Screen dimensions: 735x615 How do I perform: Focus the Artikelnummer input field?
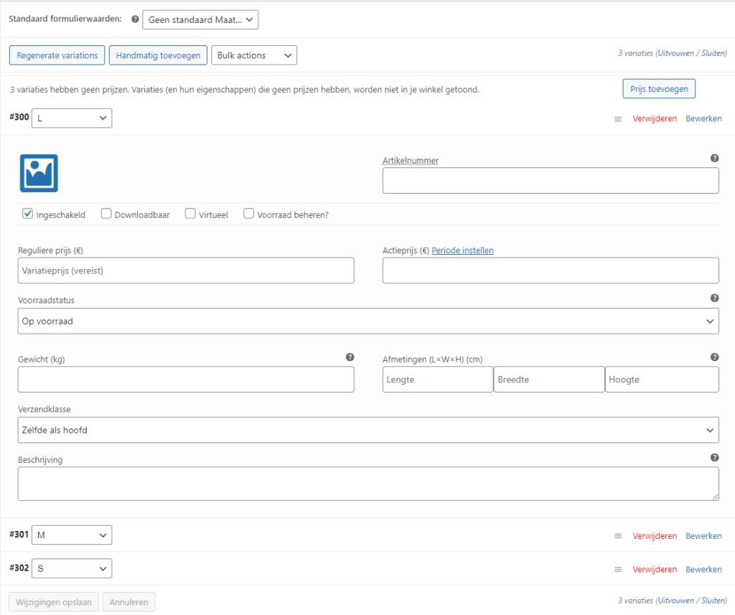551,180
